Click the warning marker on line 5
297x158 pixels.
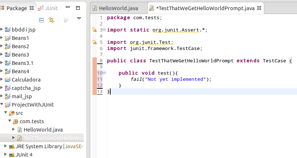(x=94, y=42)
